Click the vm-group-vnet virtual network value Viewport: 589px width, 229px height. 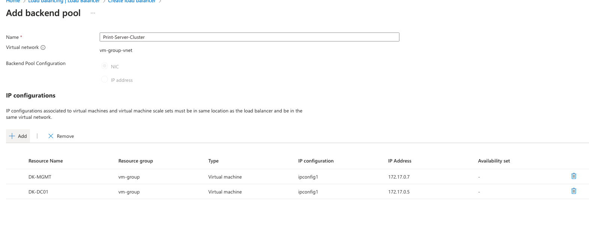(x=116, y=50)
